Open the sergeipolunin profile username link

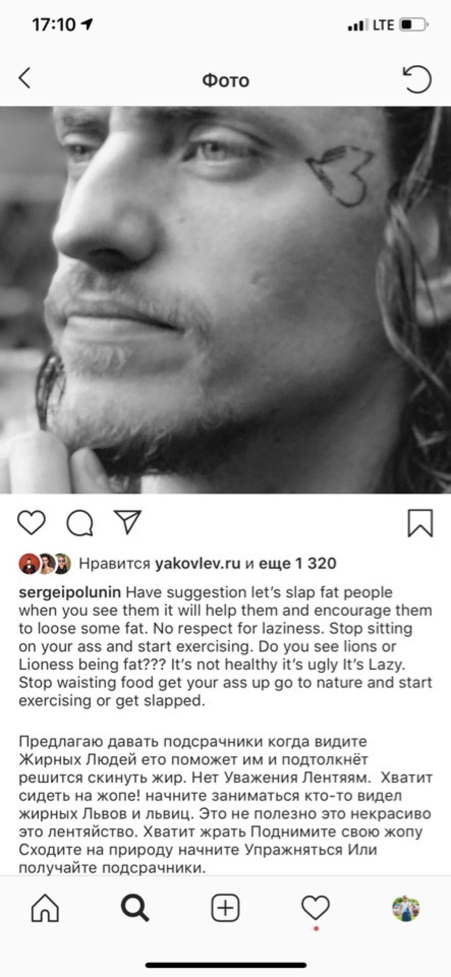click(x=70, y=592)
